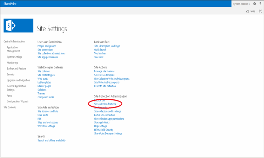Open Themes gallery link

coord(41,93)
